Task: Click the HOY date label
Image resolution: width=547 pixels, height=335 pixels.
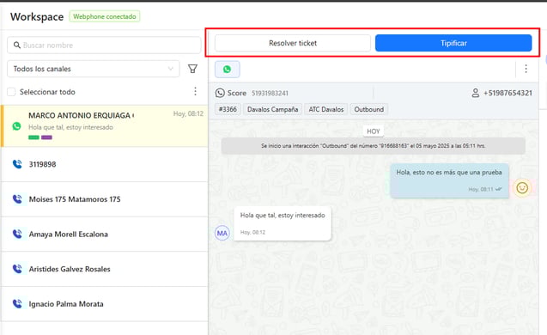Action: tap(373, 131)
